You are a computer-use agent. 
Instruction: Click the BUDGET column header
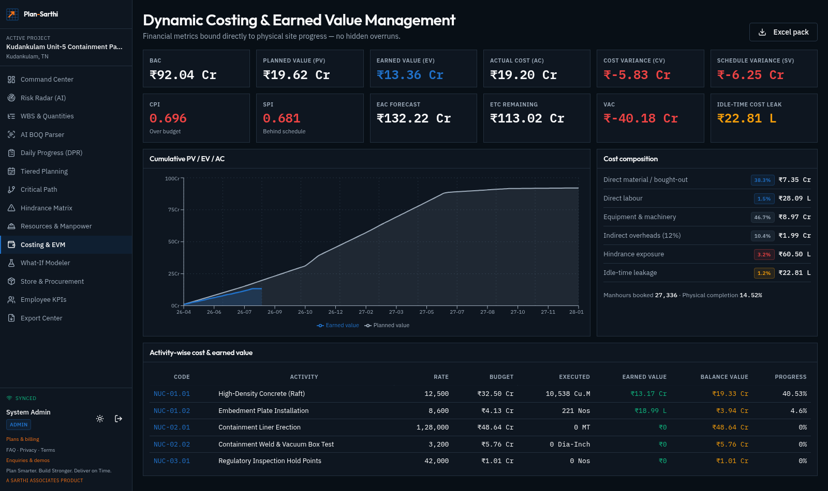point(501,377)
